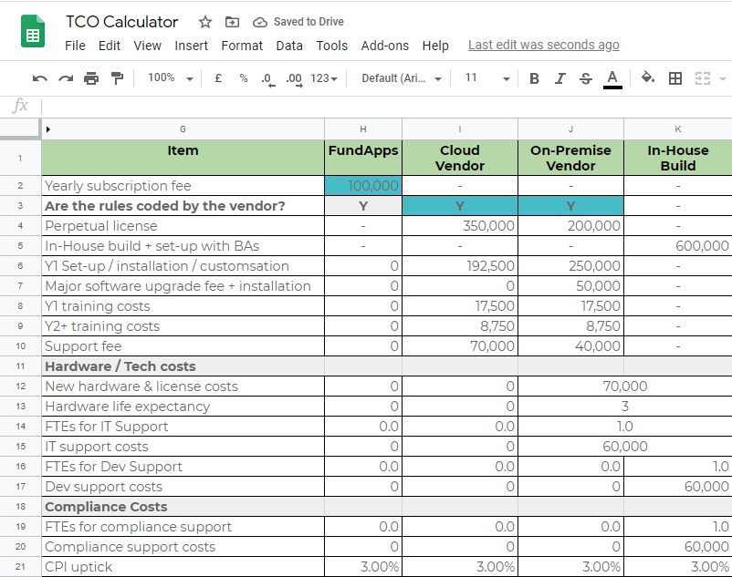The width and height of the screenshot is (732, 577).
Task: Open the zoom level dropdown
Action: click(x=168, y=77)
